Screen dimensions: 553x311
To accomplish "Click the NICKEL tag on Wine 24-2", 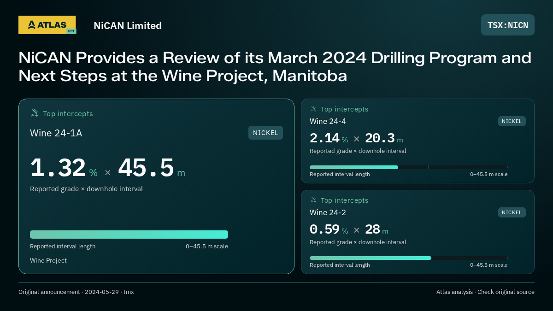I will pyautogui.click(x=512, y=212).
